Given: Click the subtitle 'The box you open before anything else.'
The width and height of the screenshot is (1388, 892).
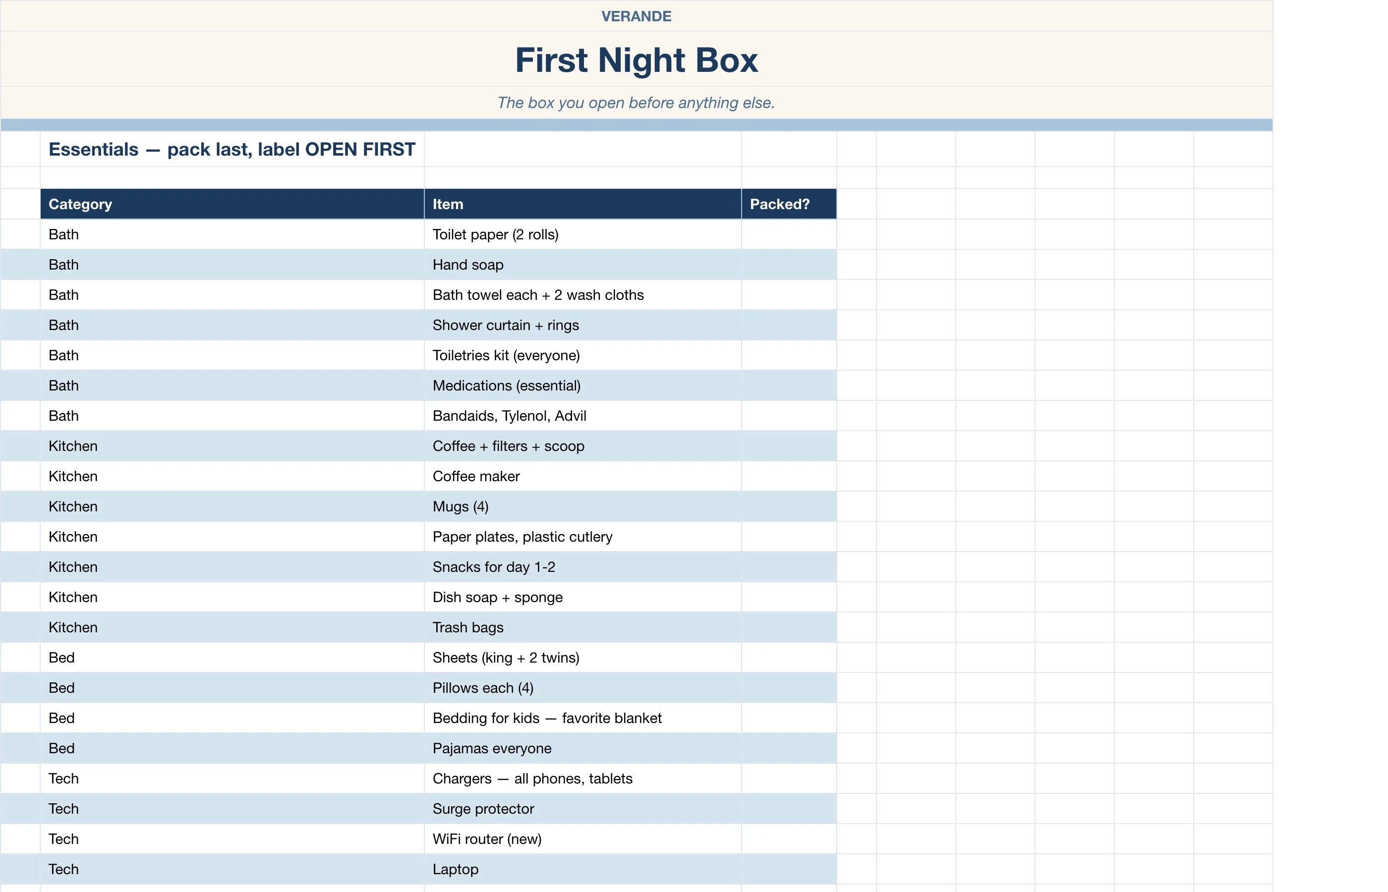Looking at the screenshot, I should pos(636,103).
